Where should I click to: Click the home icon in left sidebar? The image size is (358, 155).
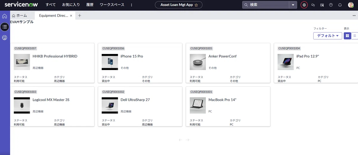point(4,16)
